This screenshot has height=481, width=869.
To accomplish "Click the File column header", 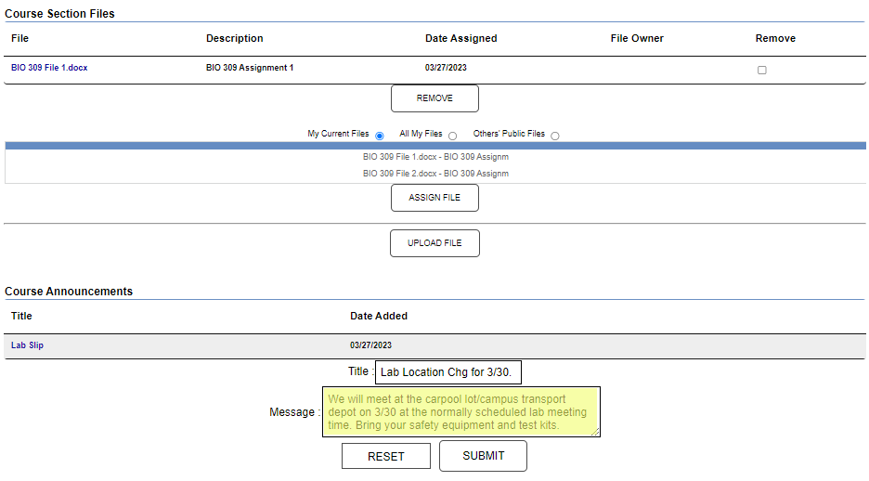I will (19, 38).
